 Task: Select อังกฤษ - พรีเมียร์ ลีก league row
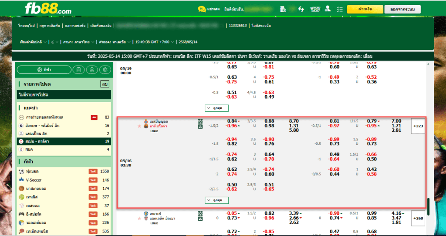tap(64, 126)
